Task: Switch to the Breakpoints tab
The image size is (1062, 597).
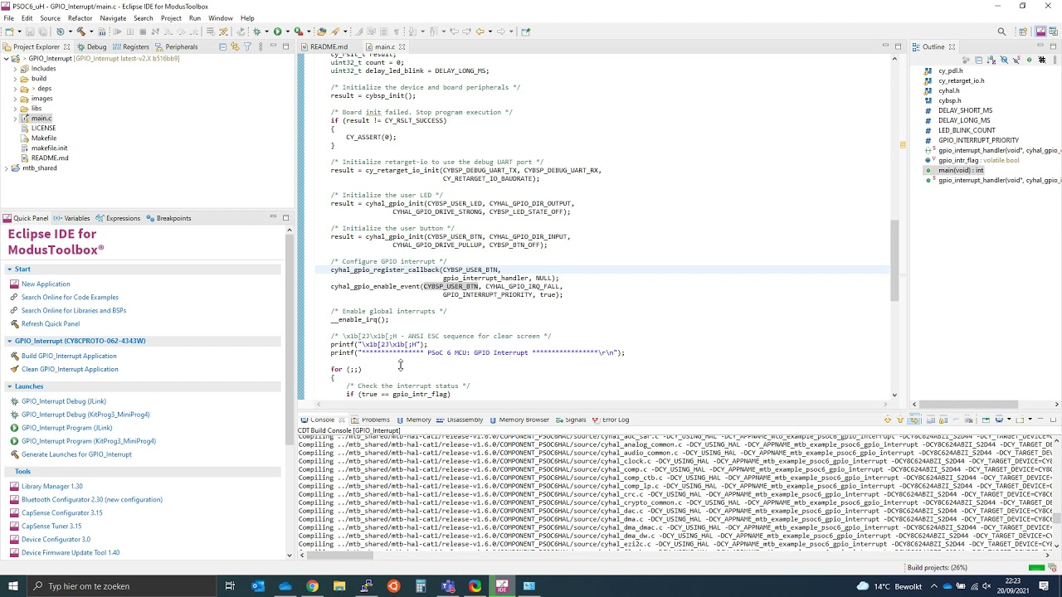Action: 168,218
